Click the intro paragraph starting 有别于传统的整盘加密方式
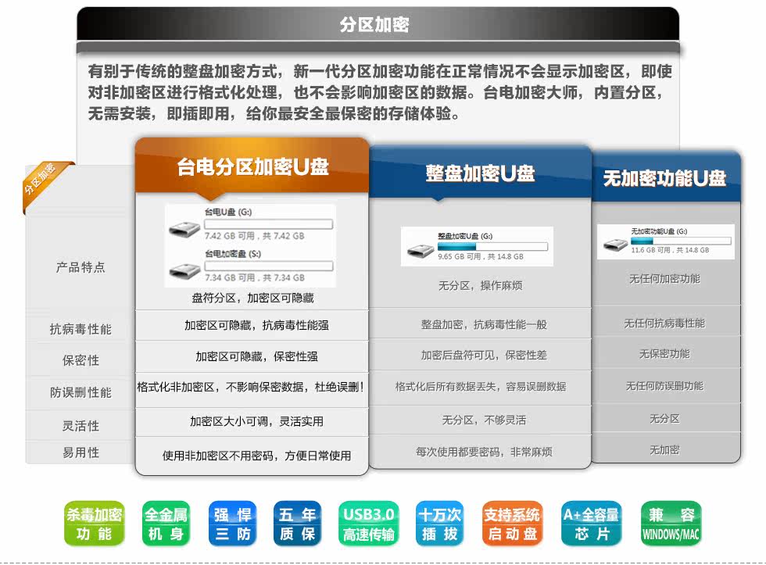The height and width of the screenshot is (565, 766). (x=380, y=92)
